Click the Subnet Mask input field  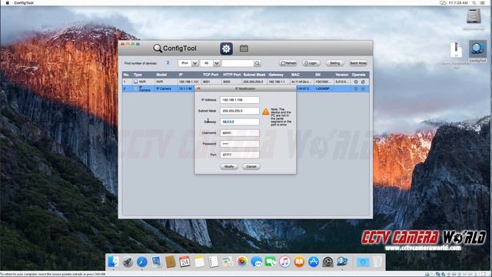tap(240, 111)
